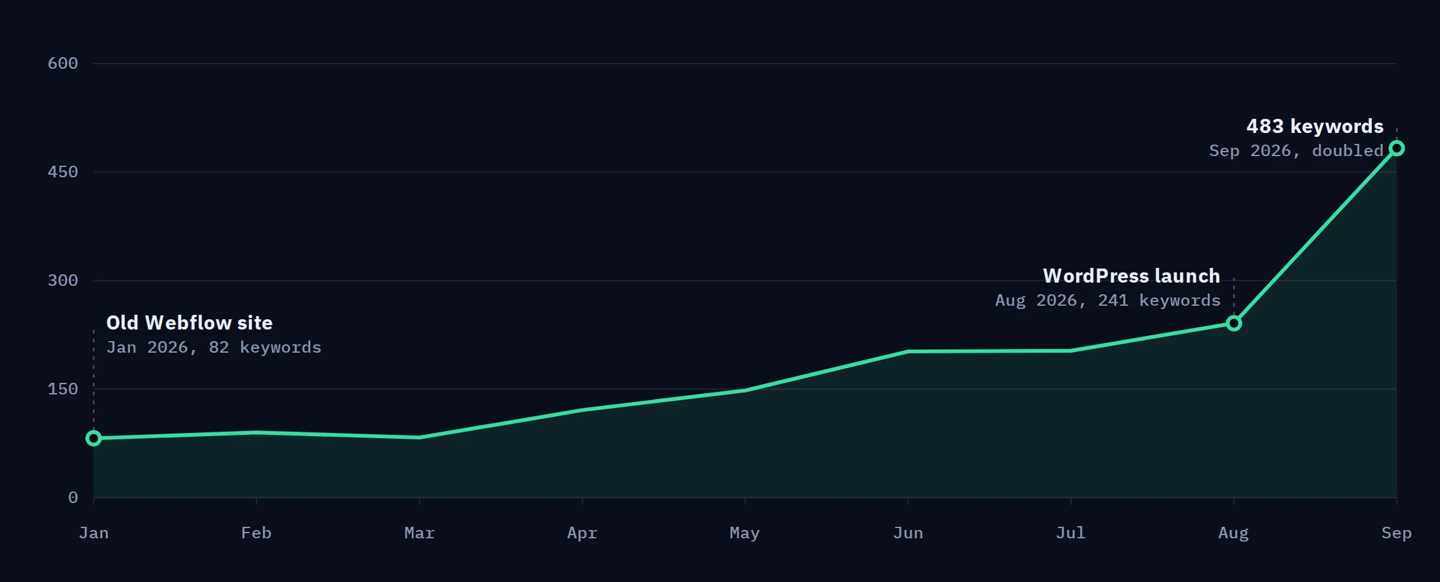The height and width of the screenshot is (582, 1440).
Task: Click the 300 y-axis label
Action: click(62, 281)
